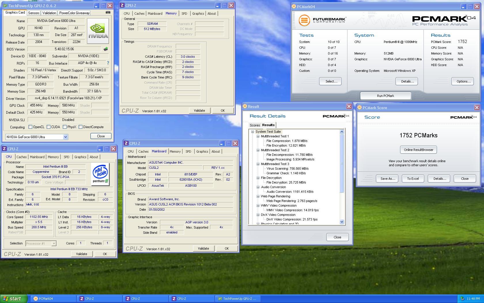
Task: Enable the DirectCompute checkbox
Action: [x=80, y=127]
